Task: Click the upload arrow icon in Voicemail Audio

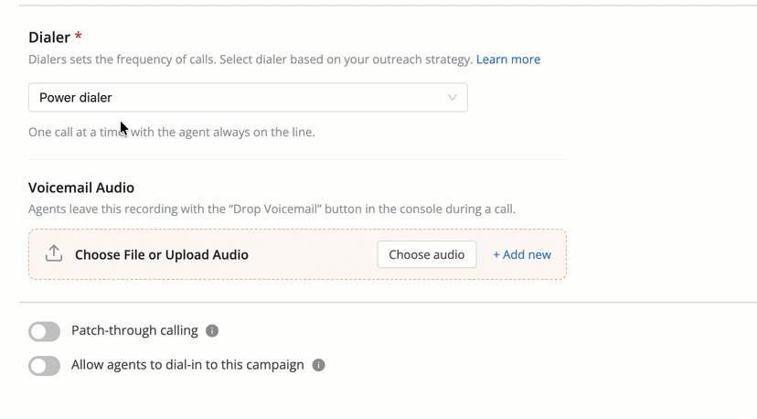Action: pos(54,253)
